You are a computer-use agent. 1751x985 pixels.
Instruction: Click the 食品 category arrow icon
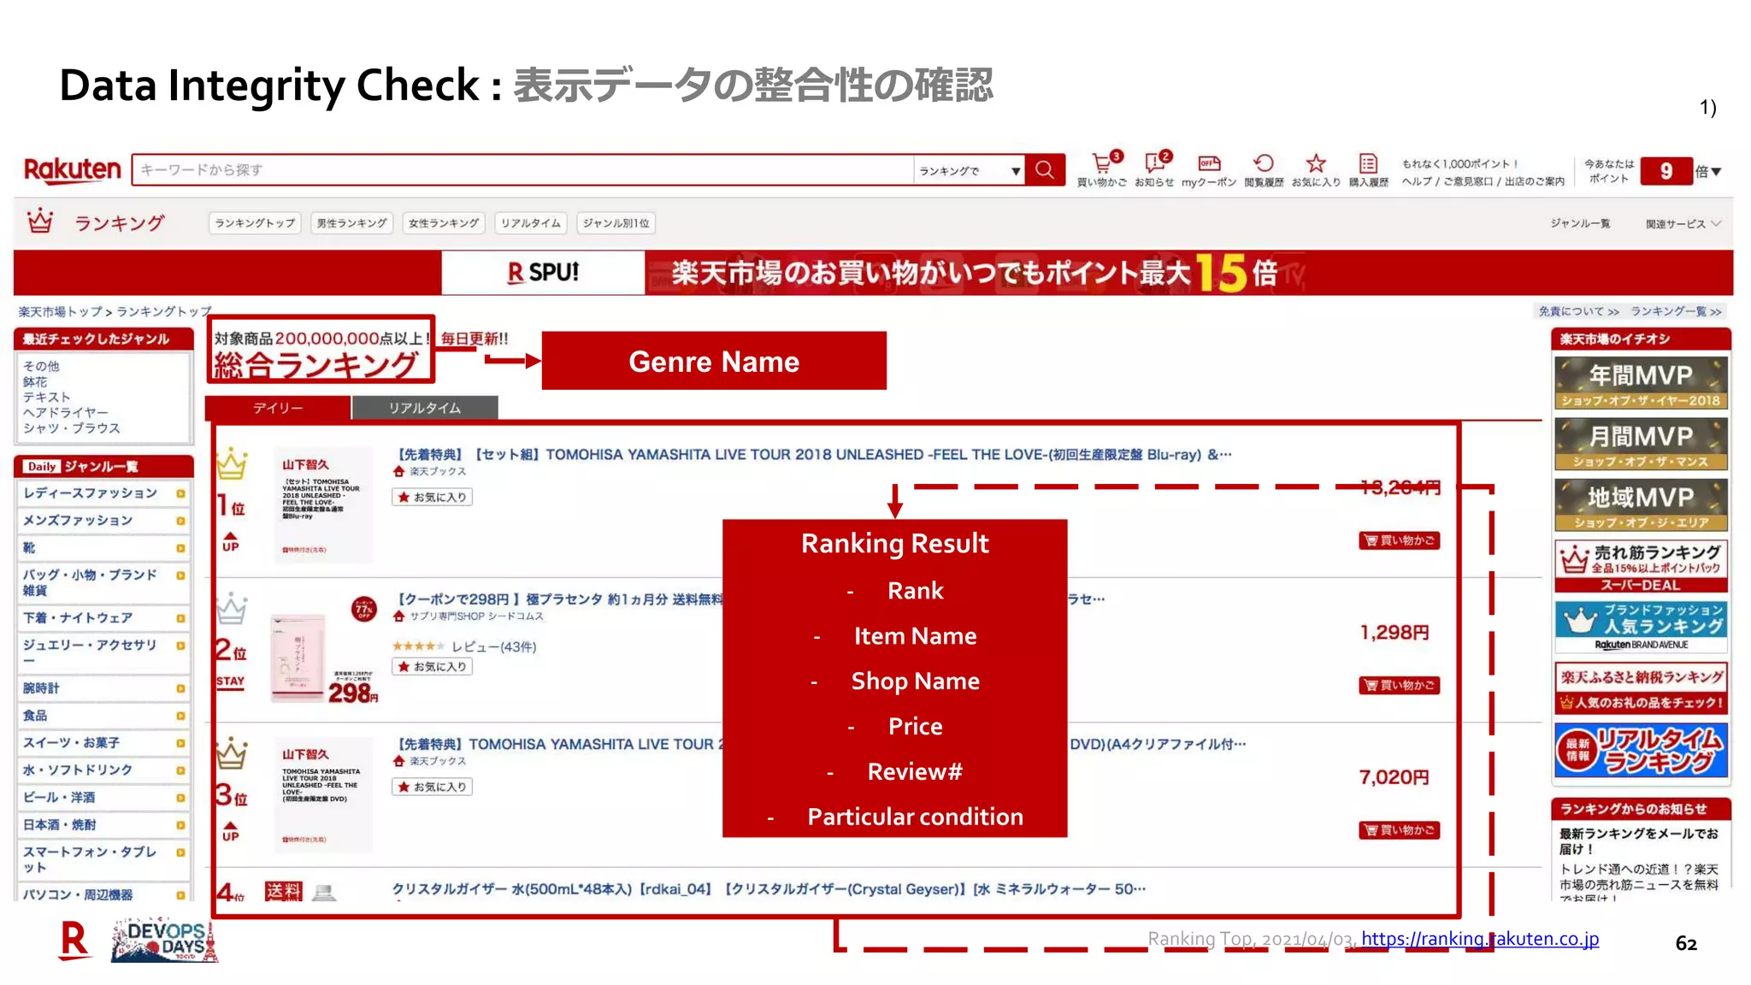[180, 716]
